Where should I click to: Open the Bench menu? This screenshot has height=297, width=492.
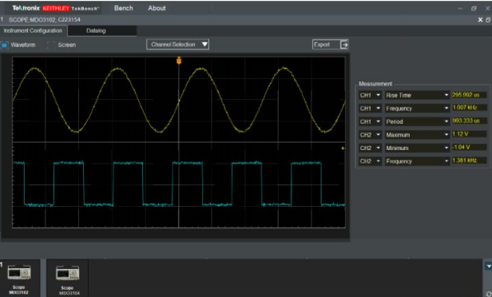123,8
